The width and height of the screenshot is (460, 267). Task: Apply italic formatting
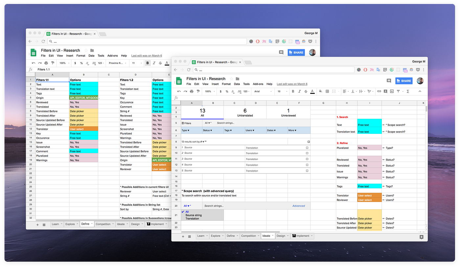(x=300, y=91)
